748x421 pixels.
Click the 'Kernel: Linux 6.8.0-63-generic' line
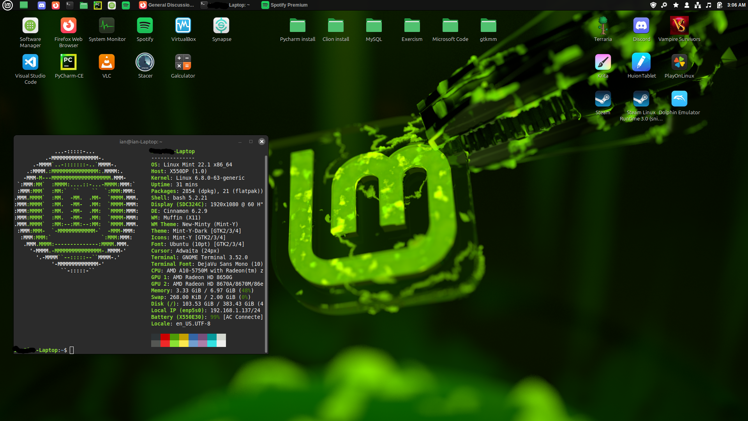point(198,178)
